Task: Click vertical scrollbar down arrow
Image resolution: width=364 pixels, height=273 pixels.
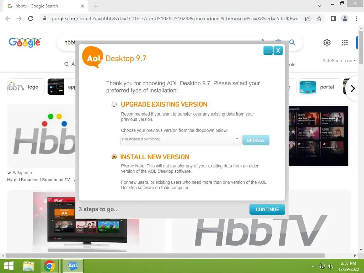Action: [x=361, y=250]
